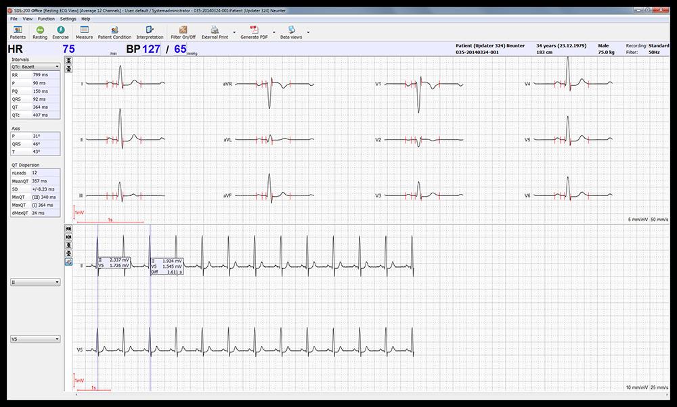Click the systolic BP value 127
677x407 pixels.
[153, 49]
